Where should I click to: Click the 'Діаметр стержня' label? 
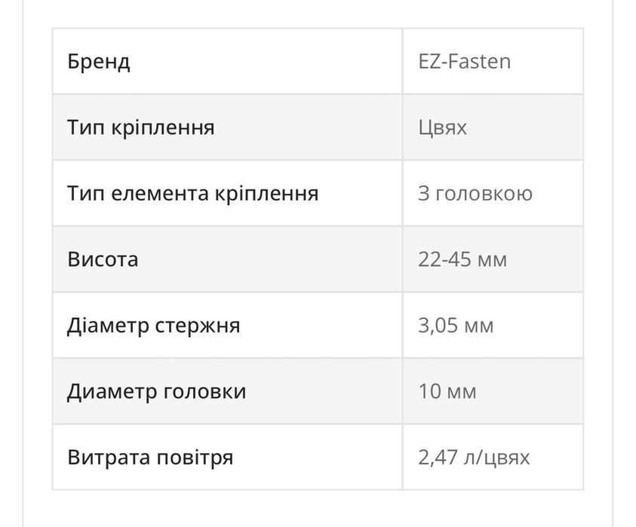(154, 326)
